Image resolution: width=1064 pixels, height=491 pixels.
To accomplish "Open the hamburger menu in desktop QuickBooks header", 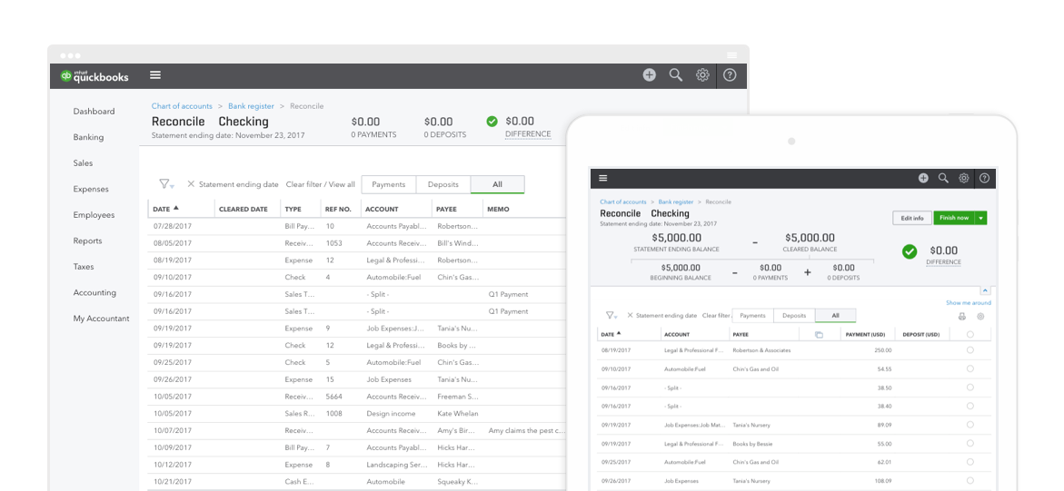I will click(x=155, y=75).
